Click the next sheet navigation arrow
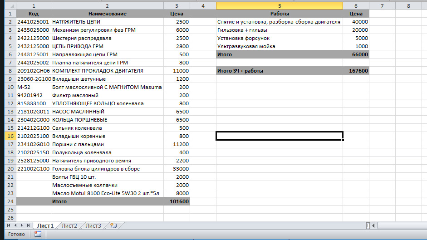 tap(22, 225)
